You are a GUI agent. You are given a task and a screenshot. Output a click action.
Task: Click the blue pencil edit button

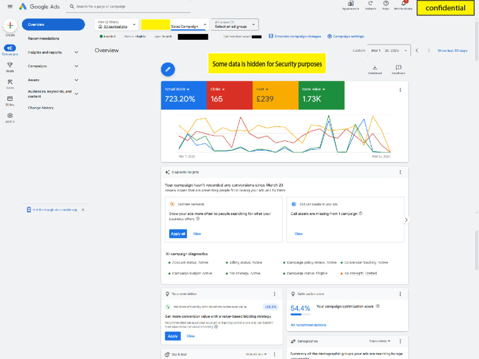tap(168, 69)
